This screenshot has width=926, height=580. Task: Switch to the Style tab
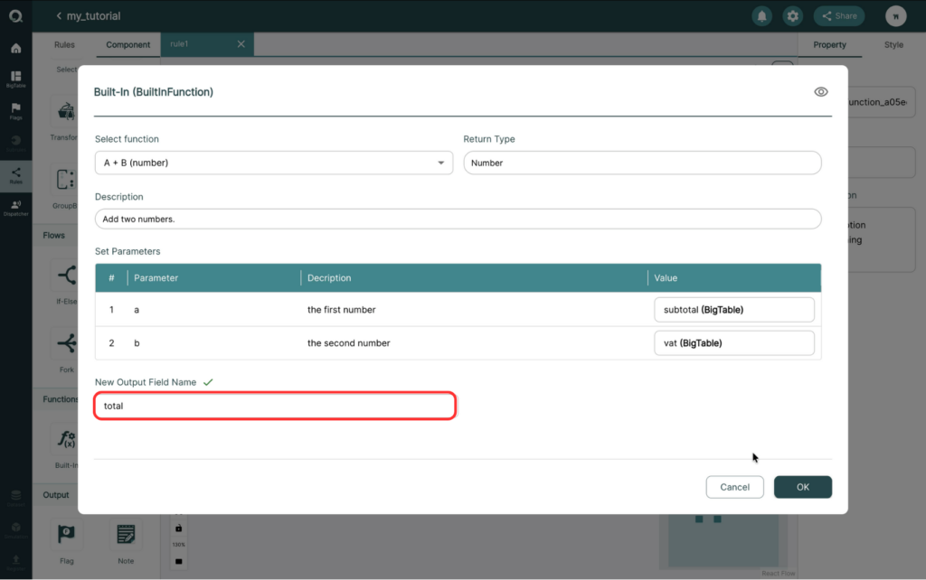pyautogui.click(x=893, y=45)
